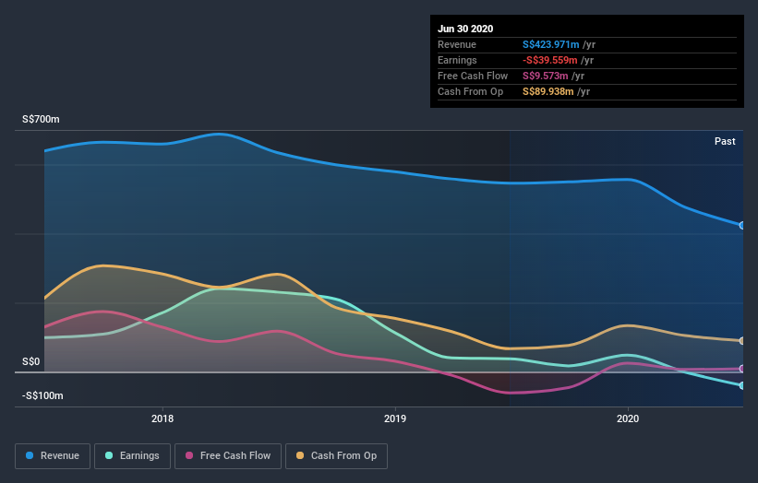This screenshot has width=758, height=483.
Task: Click the Earnings row label in tooltip
Action: click(x=457, y=60)
